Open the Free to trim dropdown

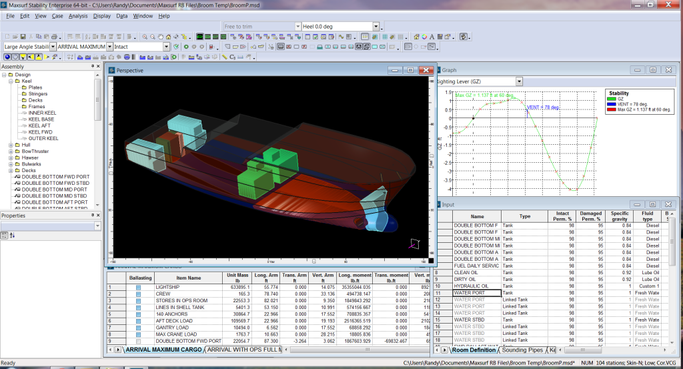tap(298, 27)
